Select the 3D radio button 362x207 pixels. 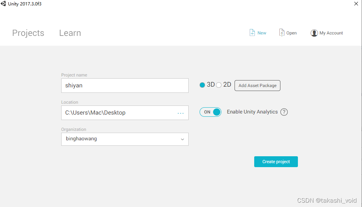[202, 85]
